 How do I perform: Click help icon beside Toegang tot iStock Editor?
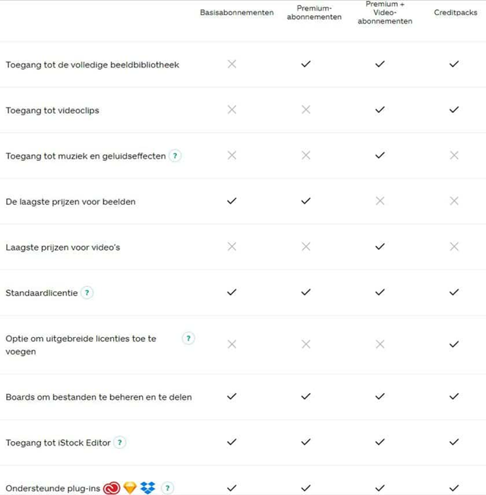pyautogui.click(x=120, y=443)
